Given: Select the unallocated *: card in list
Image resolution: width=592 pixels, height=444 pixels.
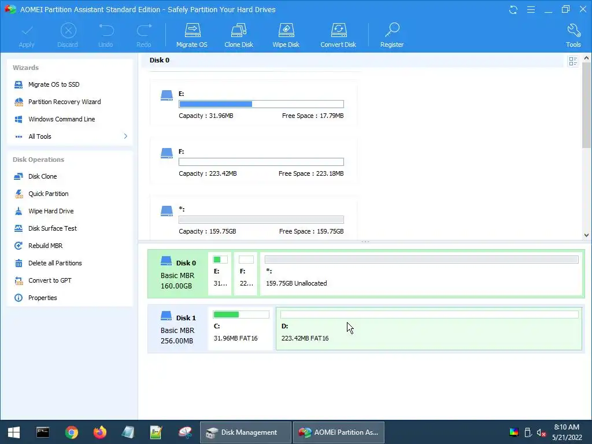Looking at the screenshot, I should coord(253,217).
